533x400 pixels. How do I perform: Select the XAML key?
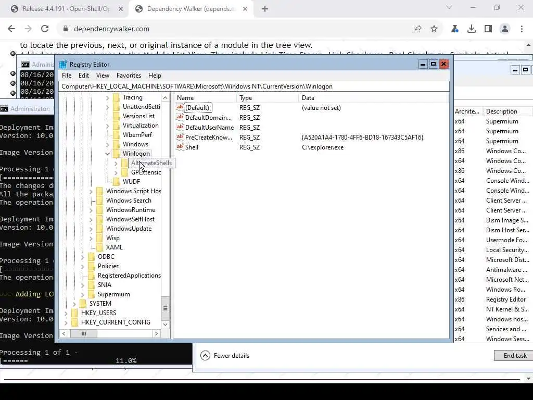pyautogui.click(x=114, y=247)
